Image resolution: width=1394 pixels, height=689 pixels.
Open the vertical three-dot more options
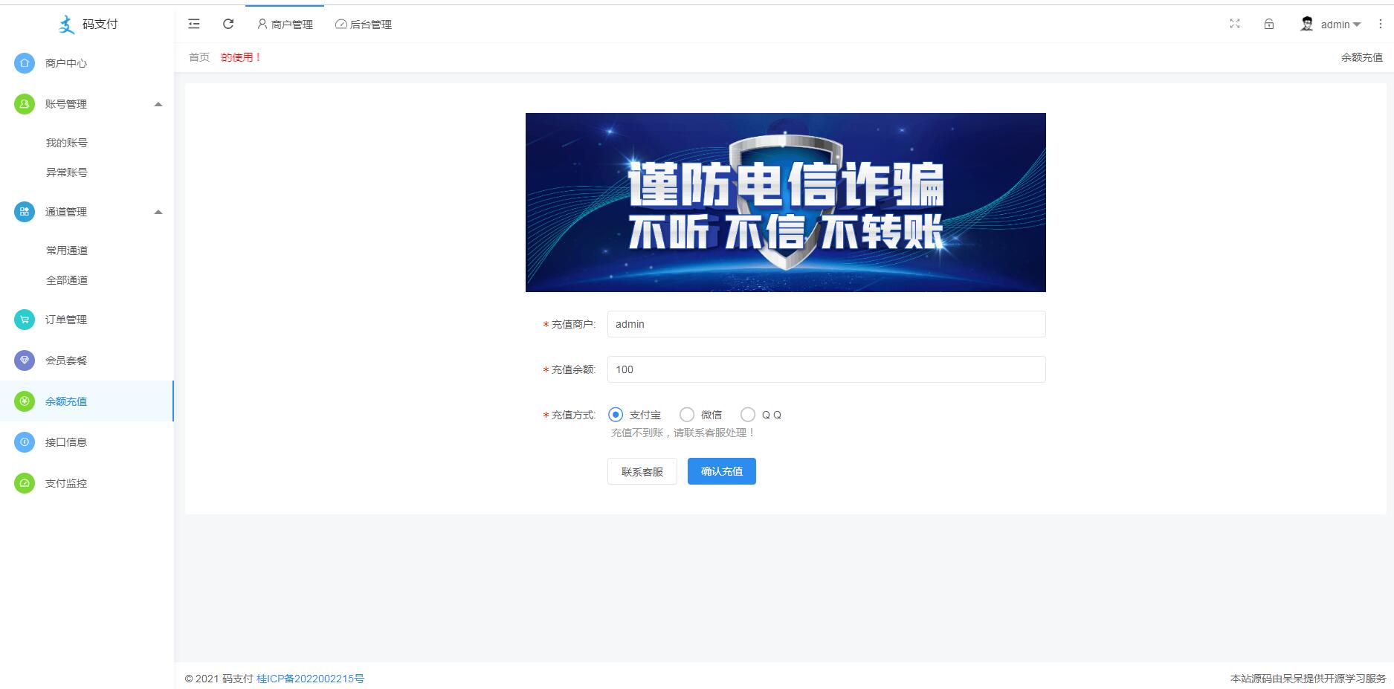(x=1381, y=24)
